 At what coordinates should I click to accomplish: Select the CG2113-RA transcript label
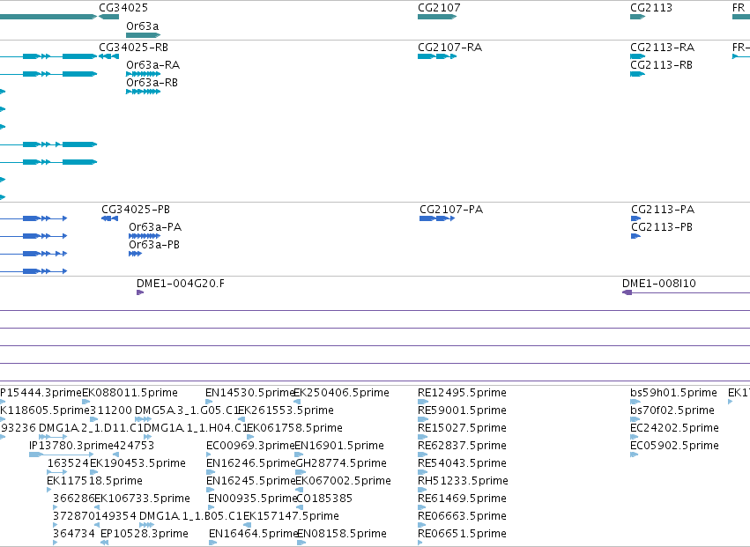663,48
